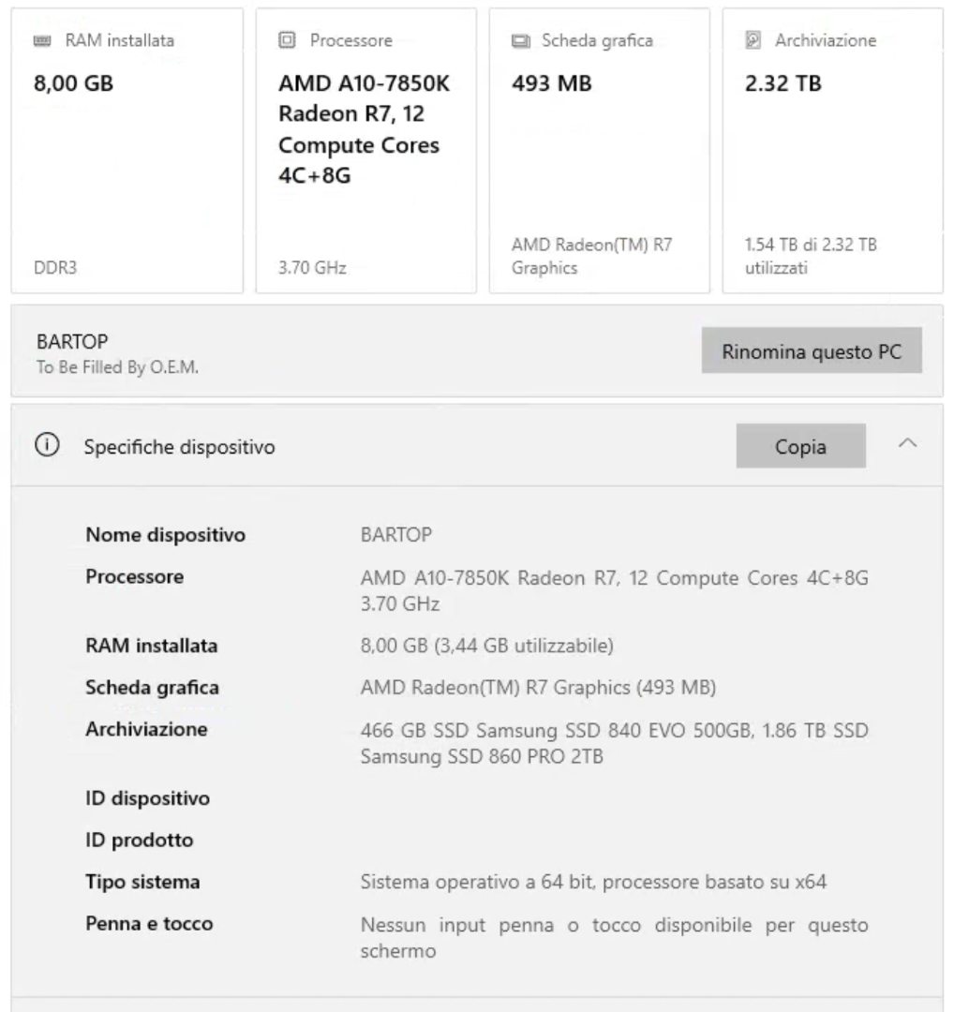Viewport: 954px width, 1012px height.
Task: Click the Nome dispositivo value BARTOP
Action: pos(396,536)
